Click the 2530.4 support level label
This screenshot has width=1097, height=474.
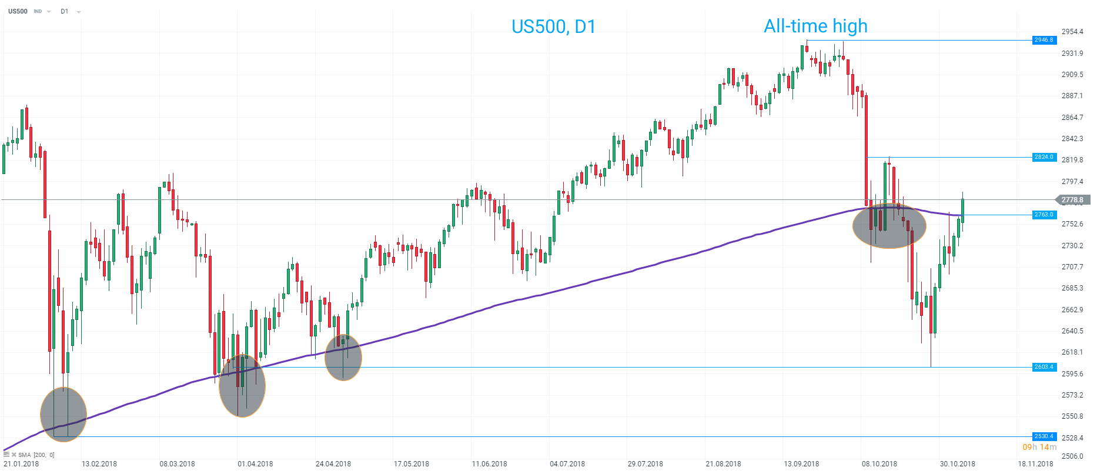coord(1044,436)
